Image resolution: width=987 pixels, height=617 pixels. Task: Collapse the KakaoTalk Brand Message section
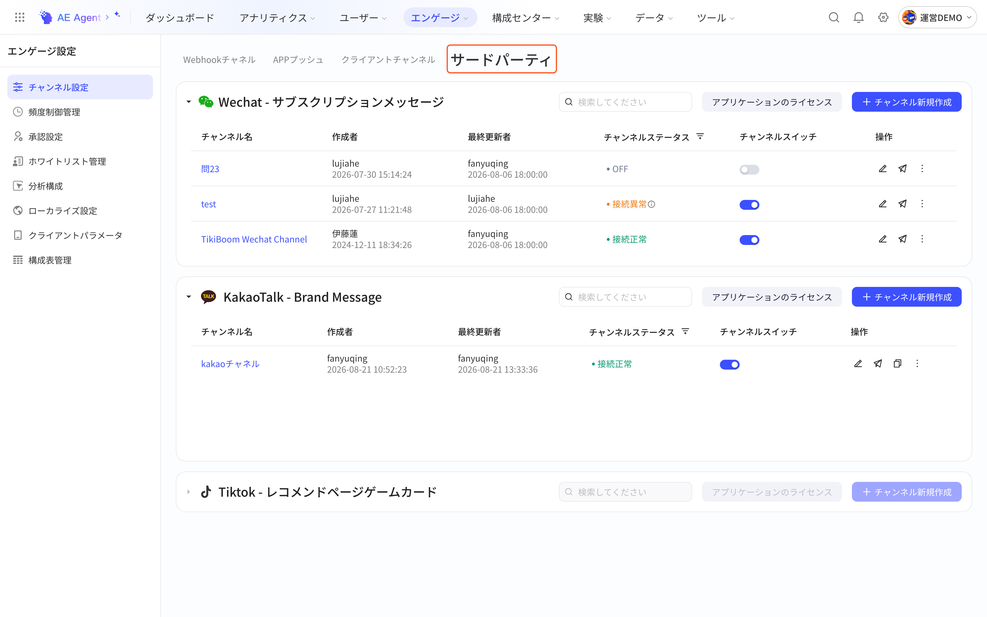click(188, 297)
